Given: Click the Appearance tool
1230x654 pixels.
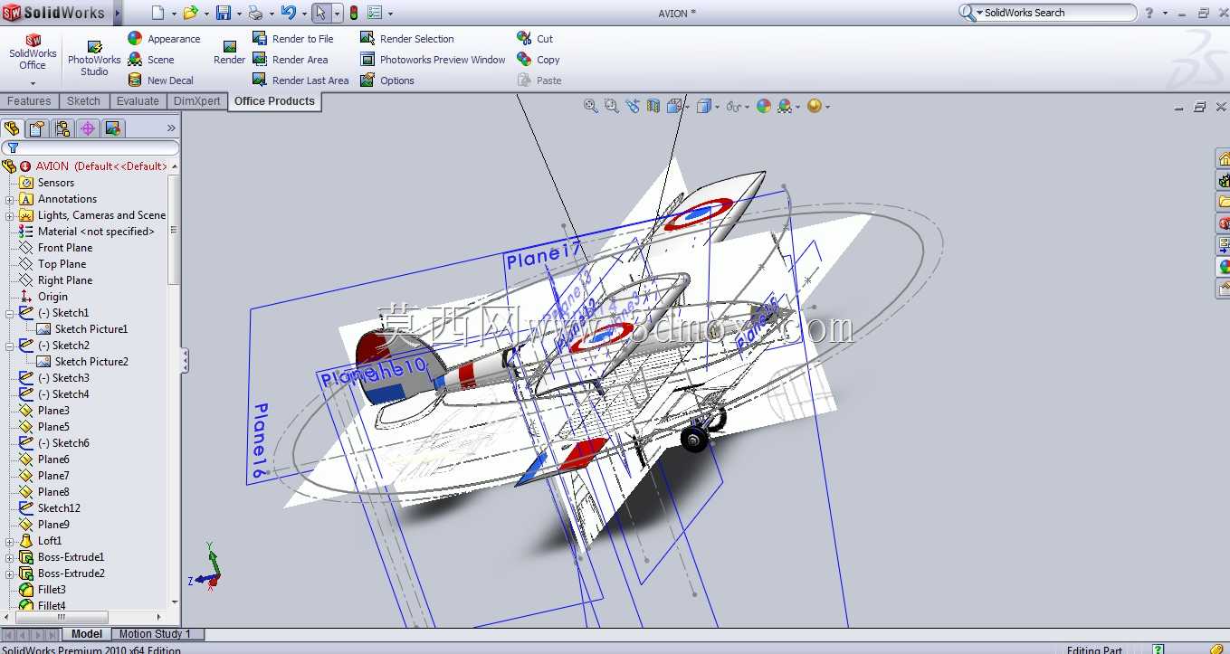Looking at the screenshot, I should (x=164, y=39).
